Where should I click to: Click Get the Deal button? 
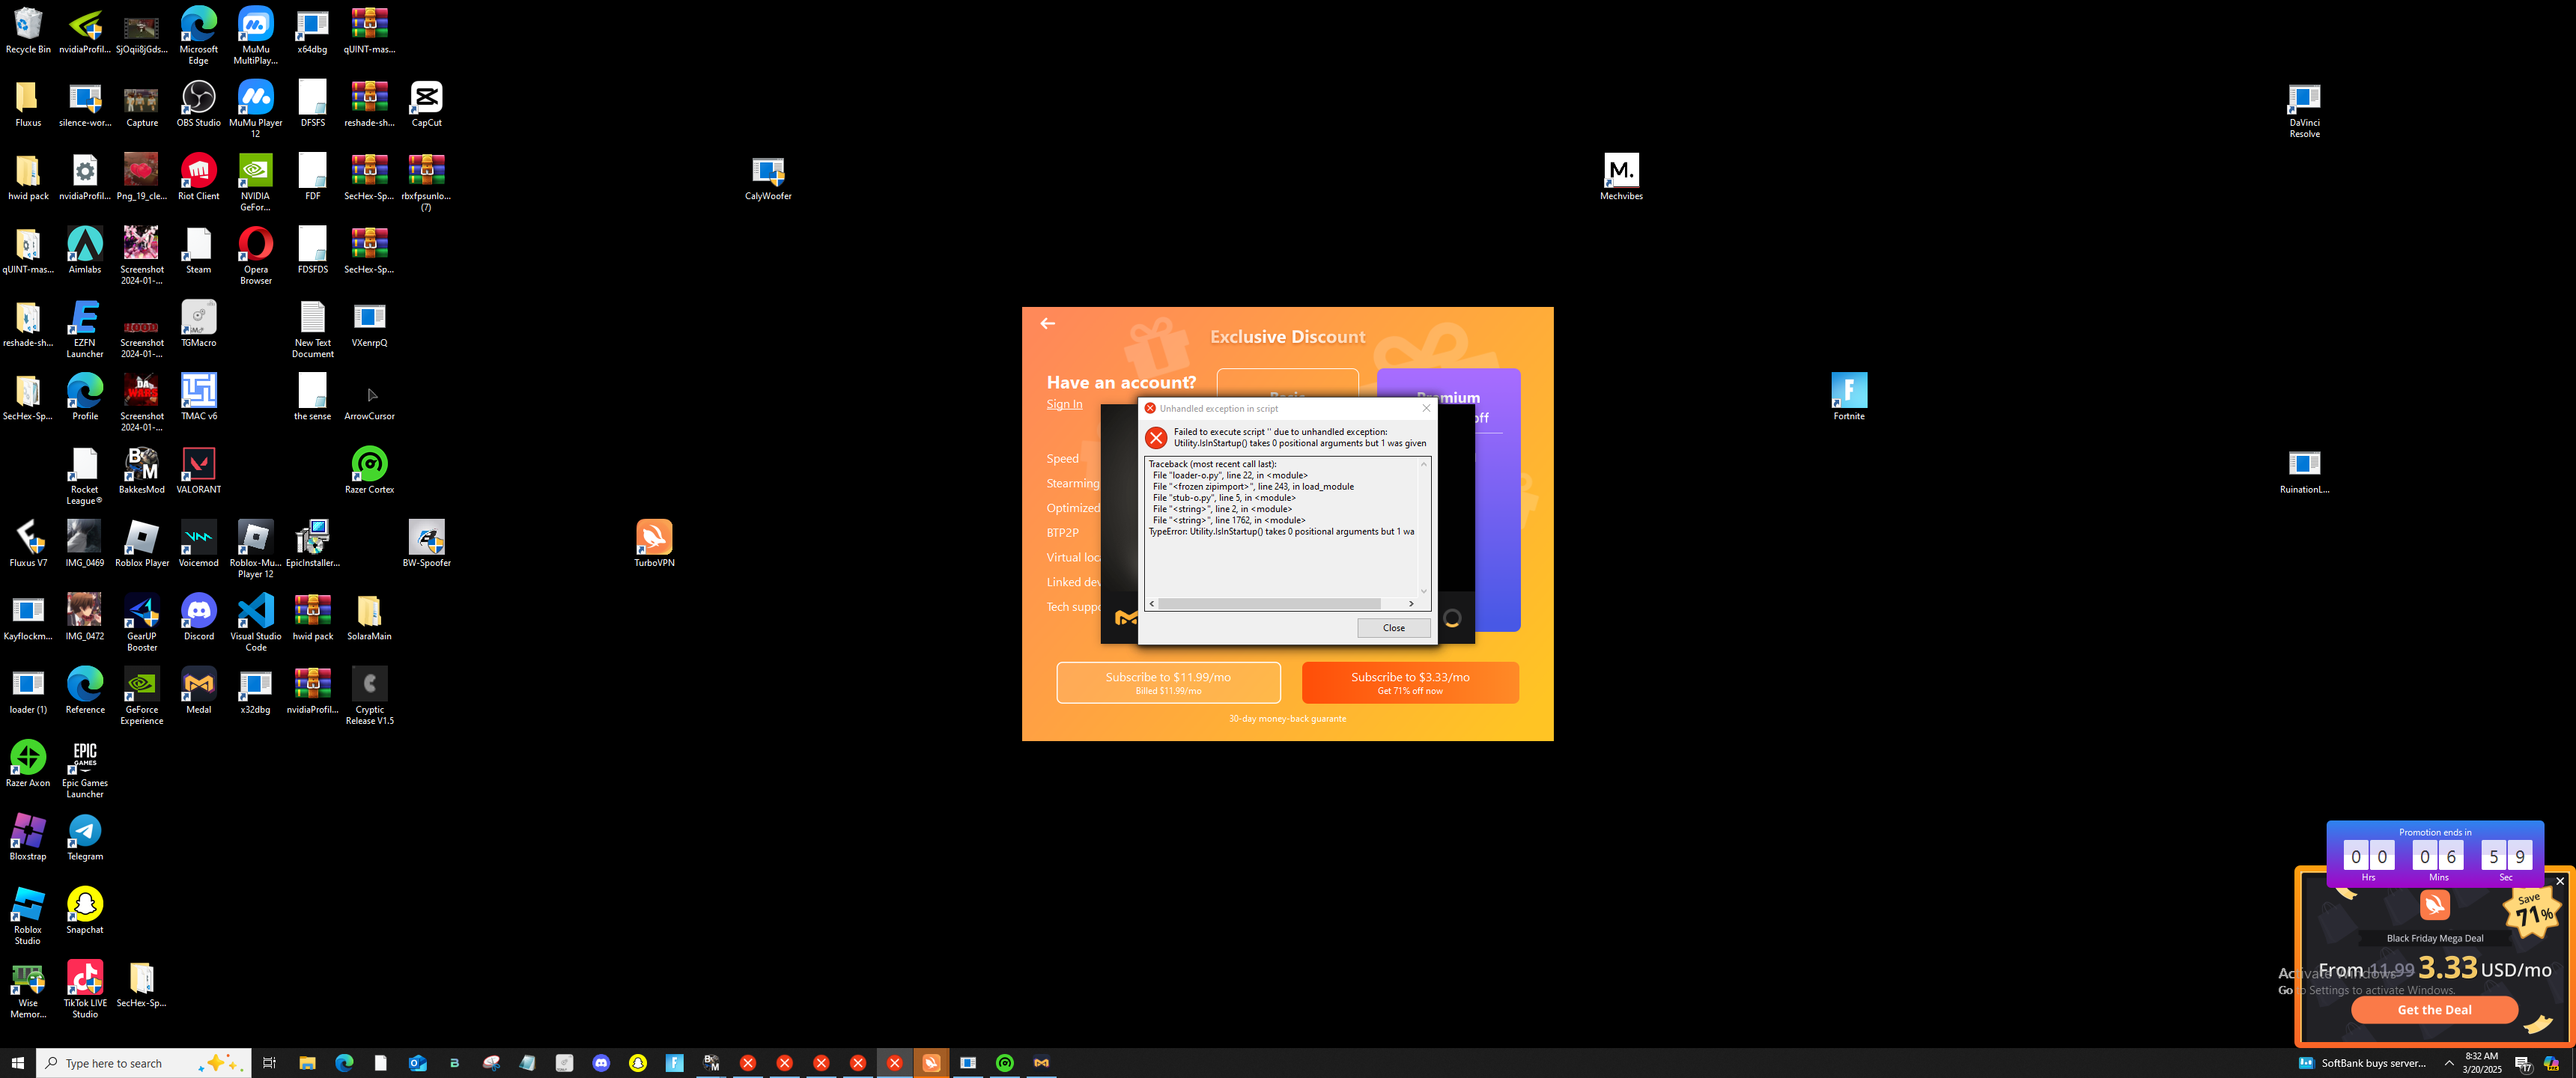coord(2433,1010)
